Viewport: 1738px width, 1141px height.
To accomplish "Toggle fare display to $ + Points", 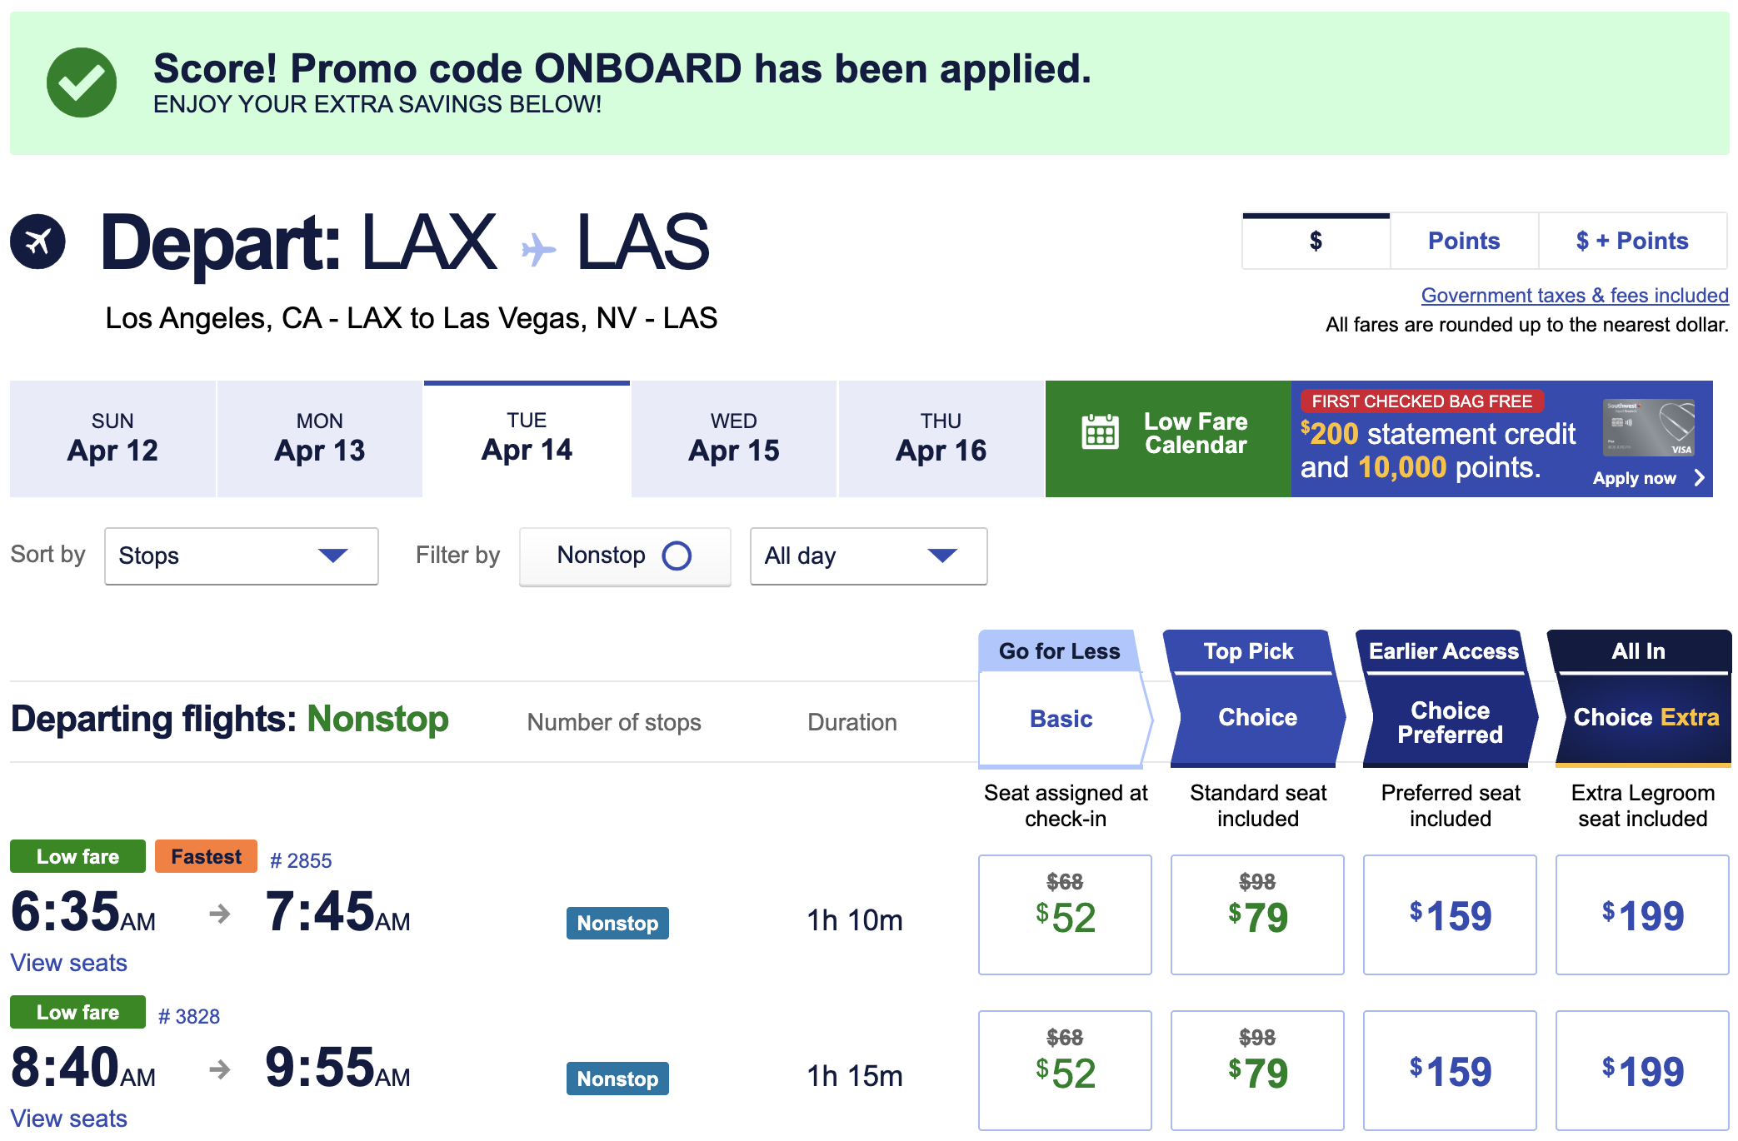I will [1633, 241].
